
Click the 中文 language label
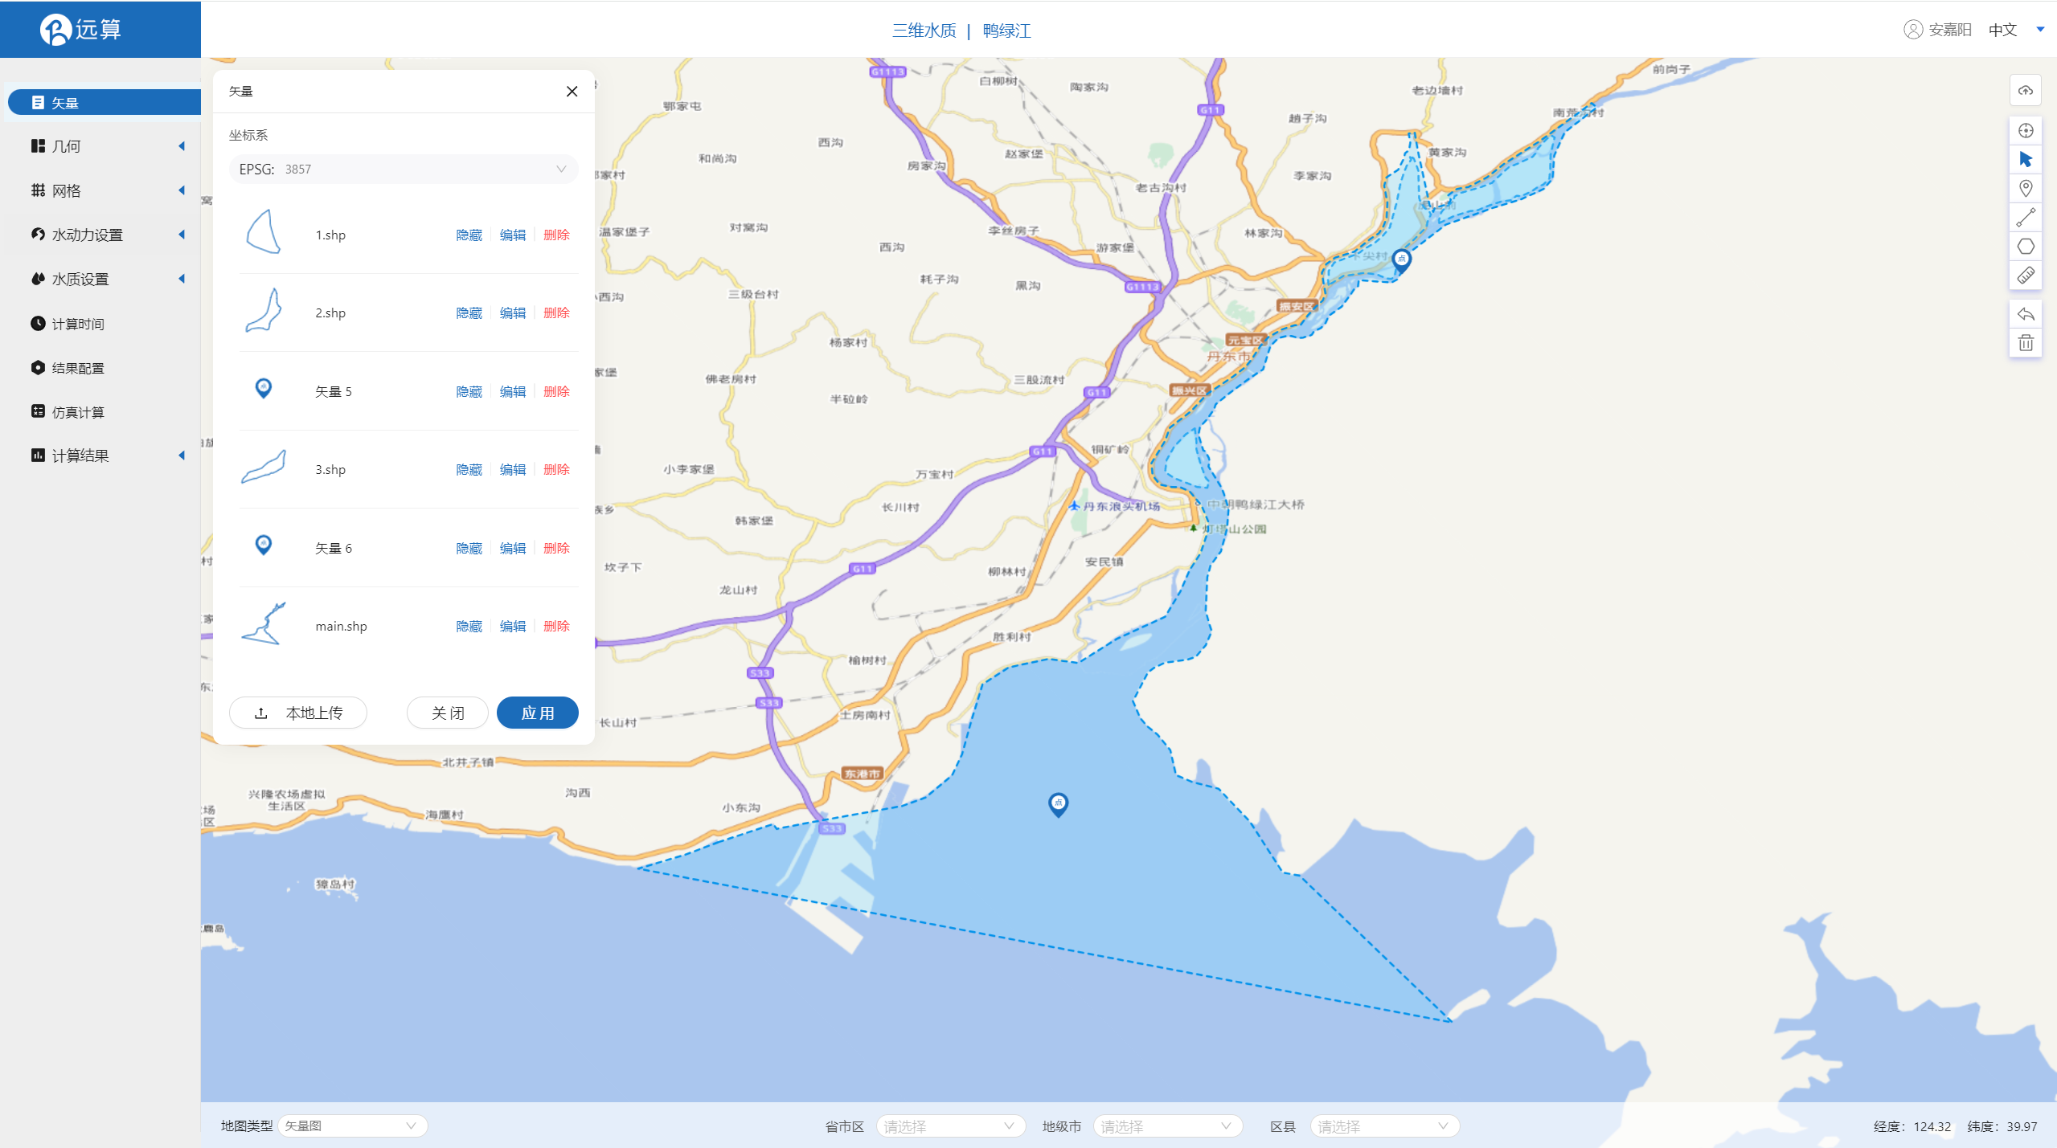pyautogui.click(x=2002, y=30)
